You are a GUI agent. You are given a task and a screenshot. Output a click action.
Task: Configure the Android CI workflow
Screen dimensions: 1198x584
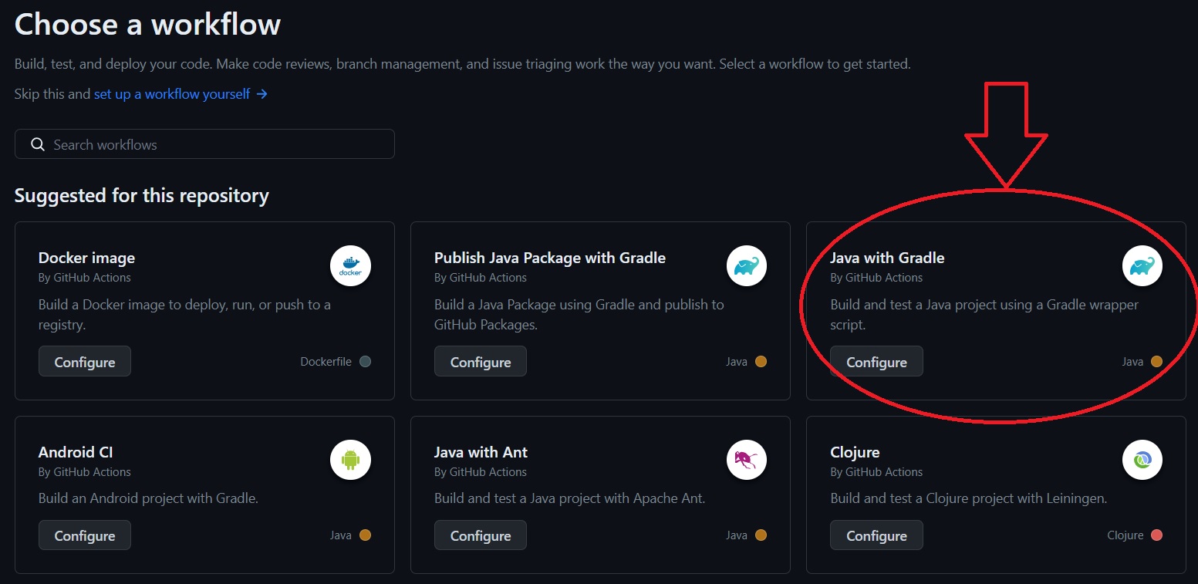point(85,535)
